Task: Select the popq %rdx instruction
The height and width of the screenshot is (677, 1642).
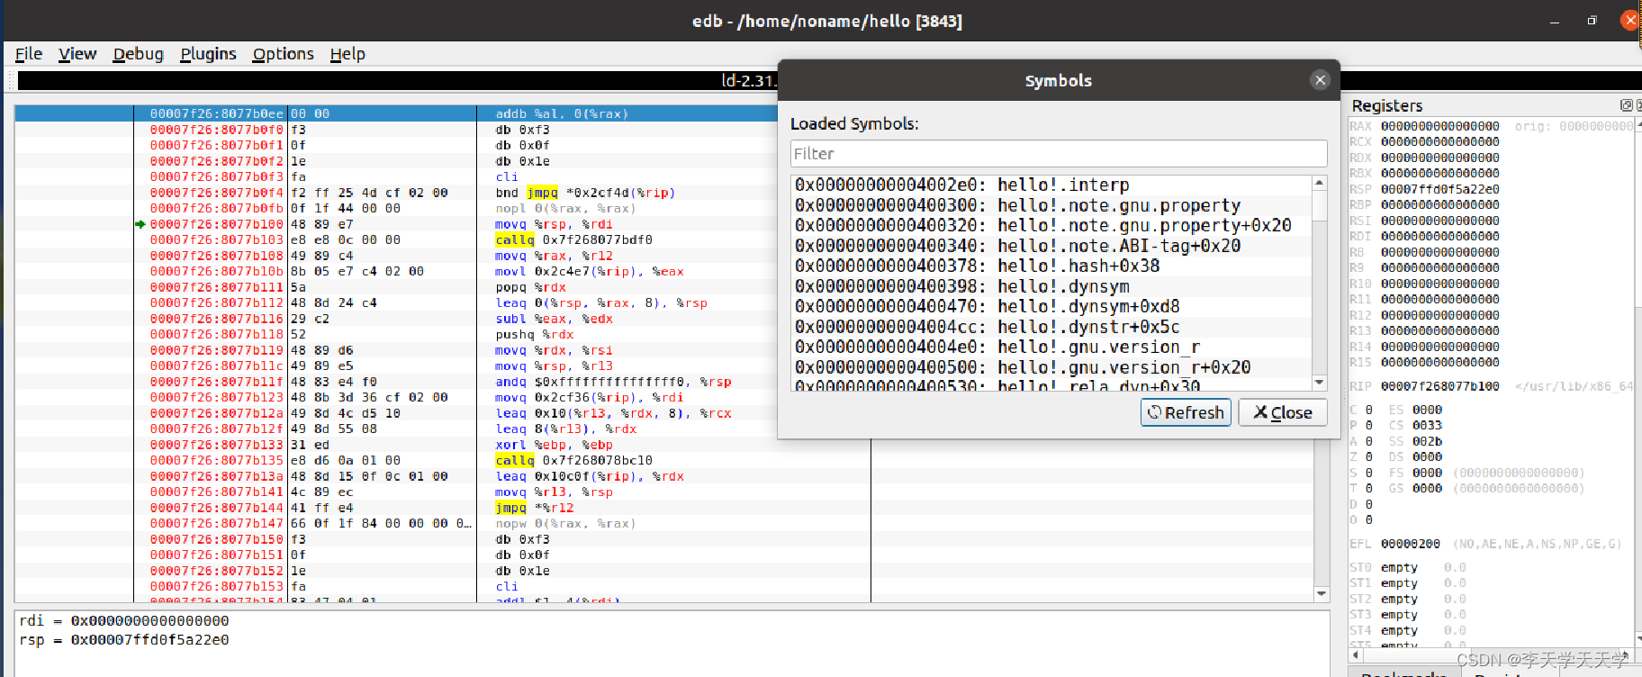Action: [531, 287]
